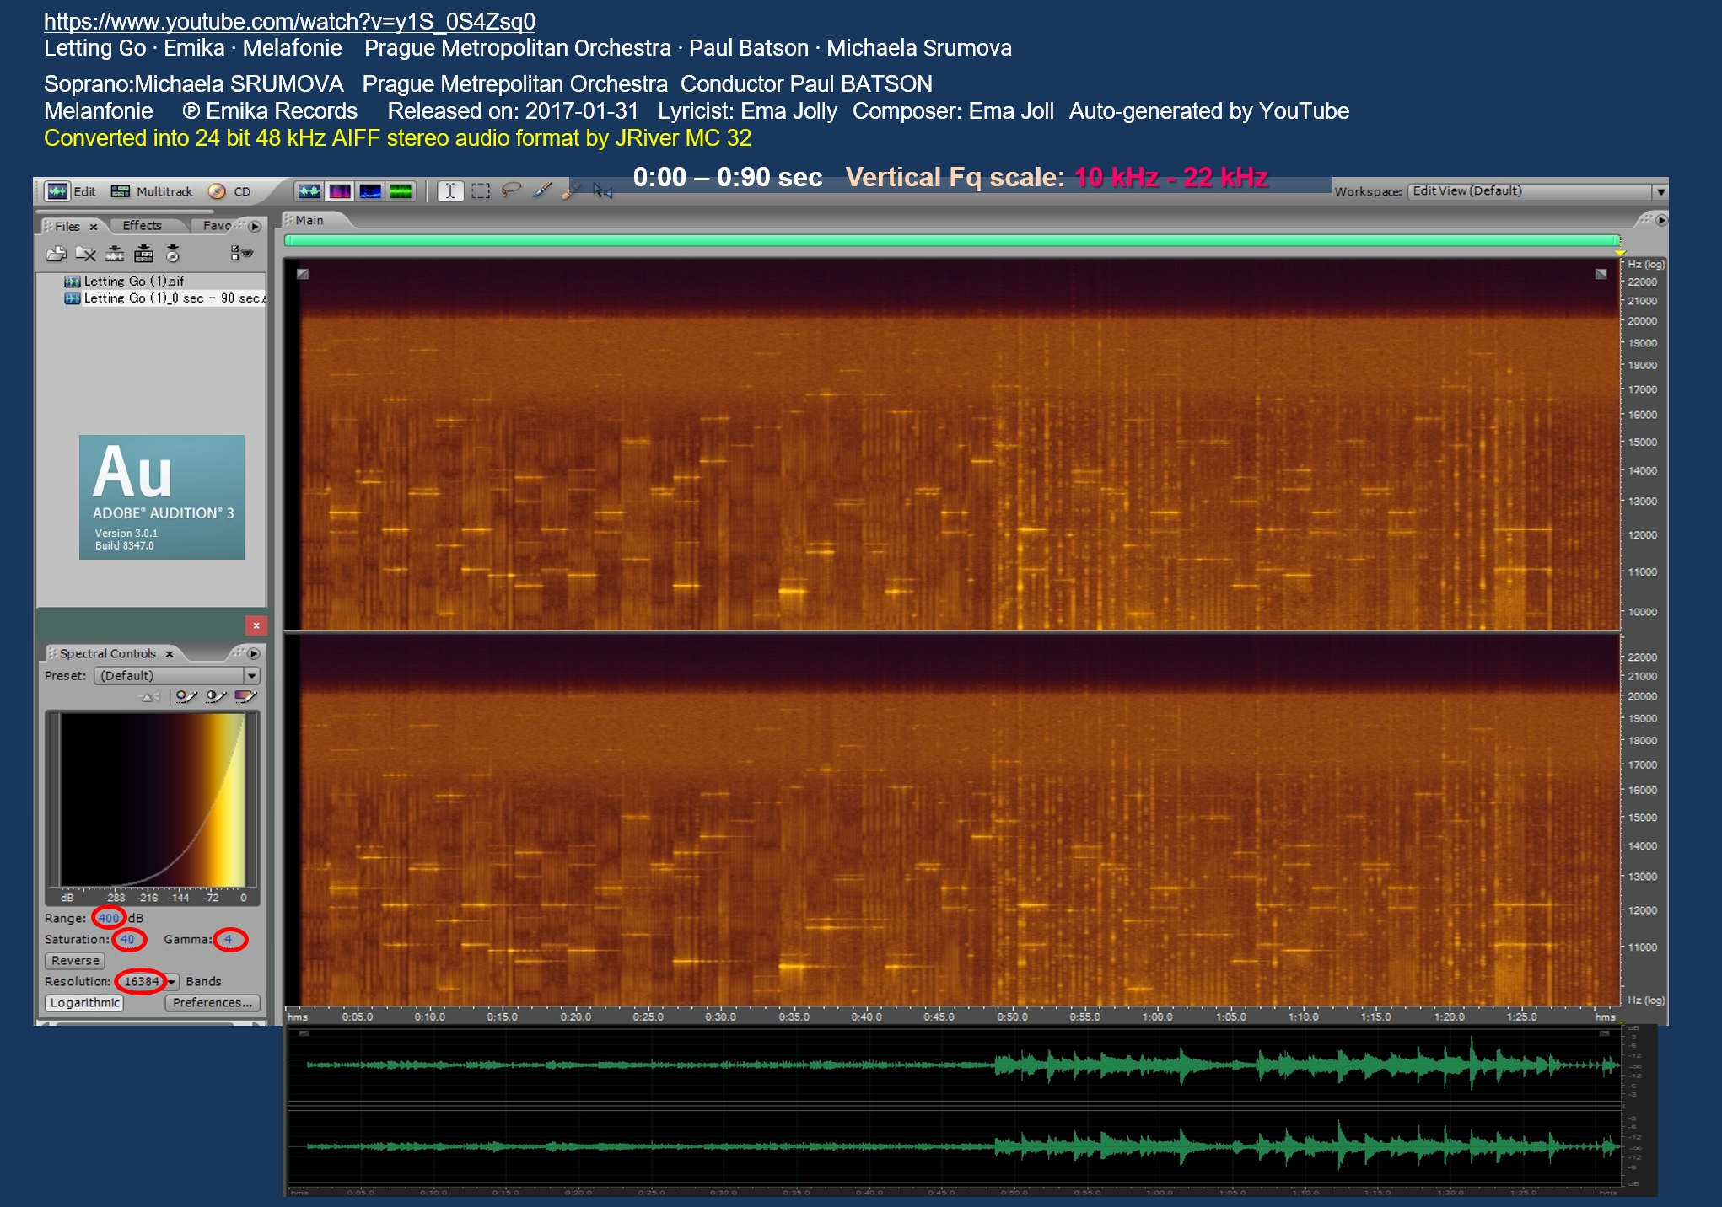Viewport: 1722px width, 1207px height.
Task: Click the Range value 400
Action: [109, 918]
